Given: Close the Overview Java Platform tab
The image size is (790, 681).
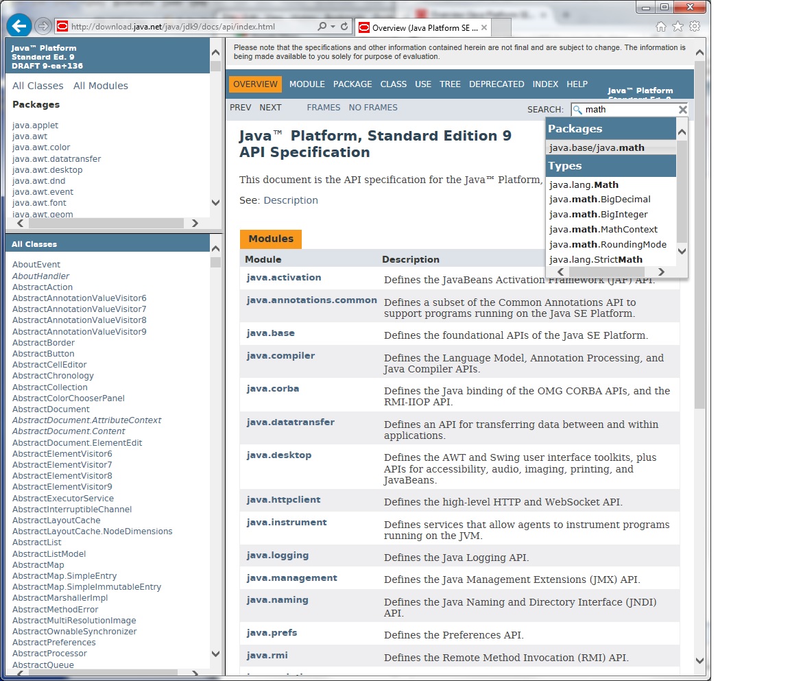Looking at the screenshot, I should pyautogui.click(x=484, y=27).
